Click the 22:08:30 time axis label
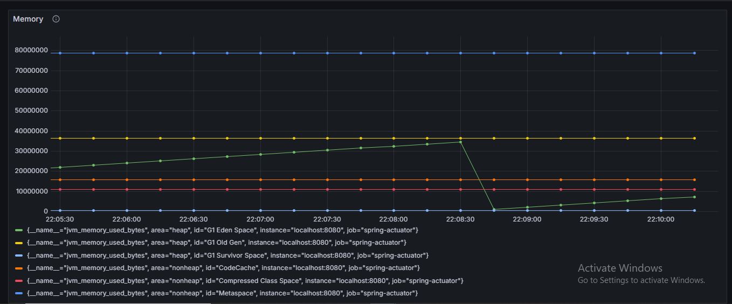 click(460, 219)
